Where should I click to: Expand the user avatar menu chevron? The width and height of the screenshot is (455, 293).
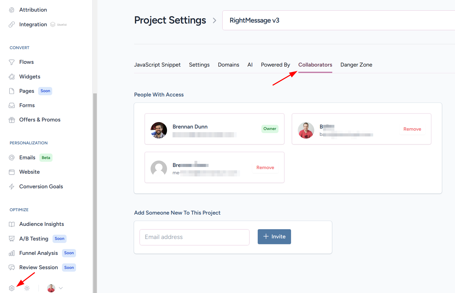[x=61, y=288]
